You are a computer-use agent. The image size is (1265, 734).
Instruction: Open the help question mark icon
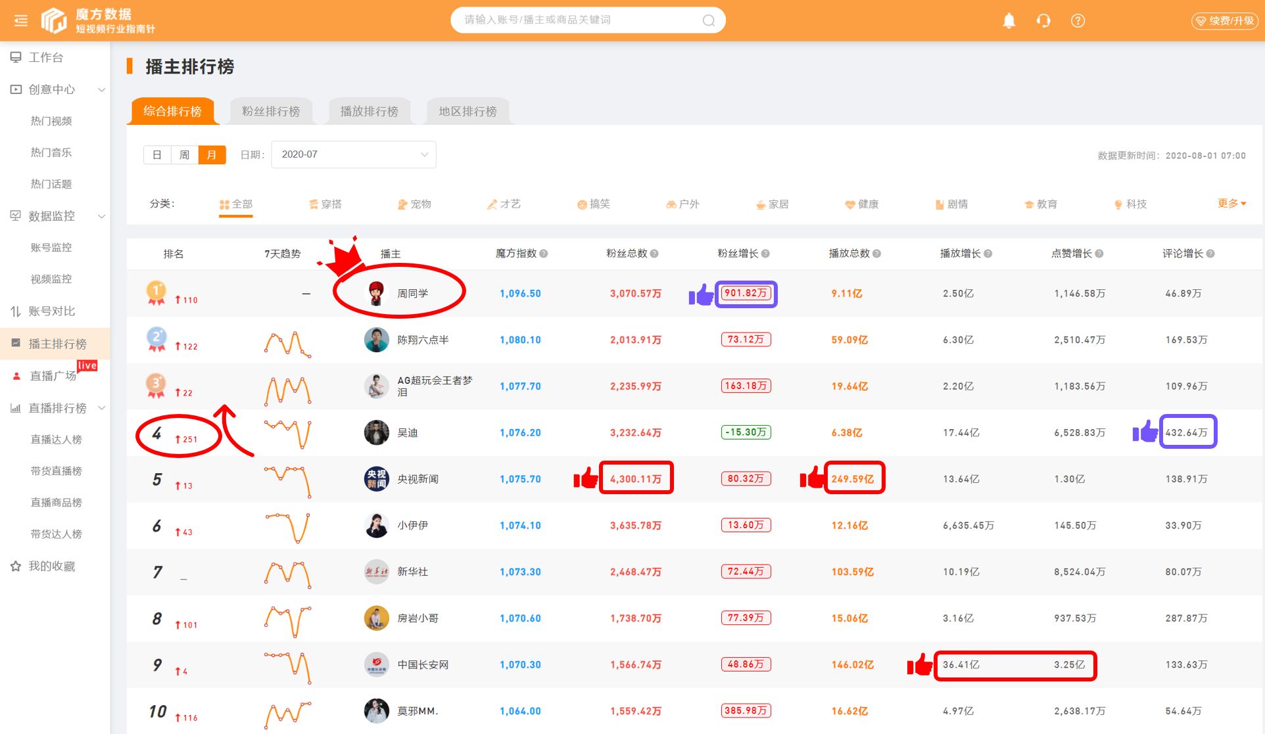pos(1077,20)
